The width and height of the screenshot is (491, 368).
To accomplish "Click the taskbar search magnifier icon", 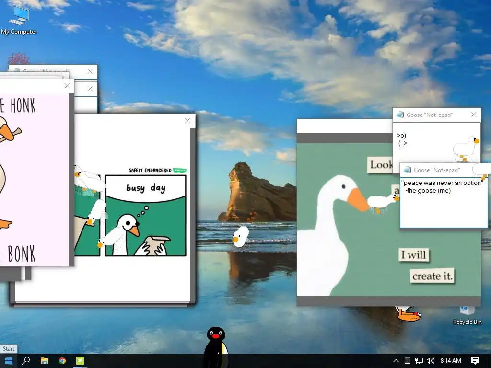I will coord(26,361).
